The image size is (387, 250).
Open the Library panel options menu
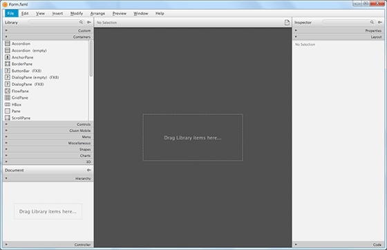[89, 22]
